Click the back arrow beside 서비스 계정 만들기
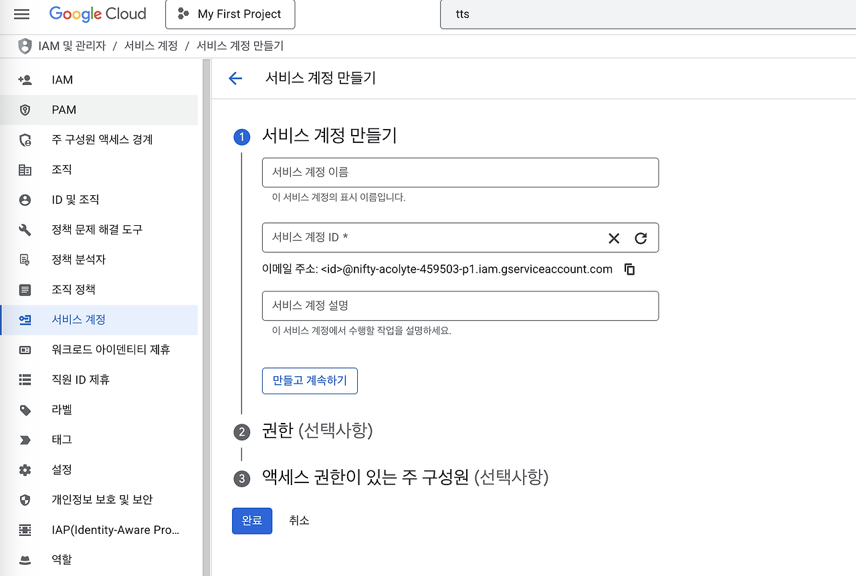 pyautogui.click(x=235, y=78)
